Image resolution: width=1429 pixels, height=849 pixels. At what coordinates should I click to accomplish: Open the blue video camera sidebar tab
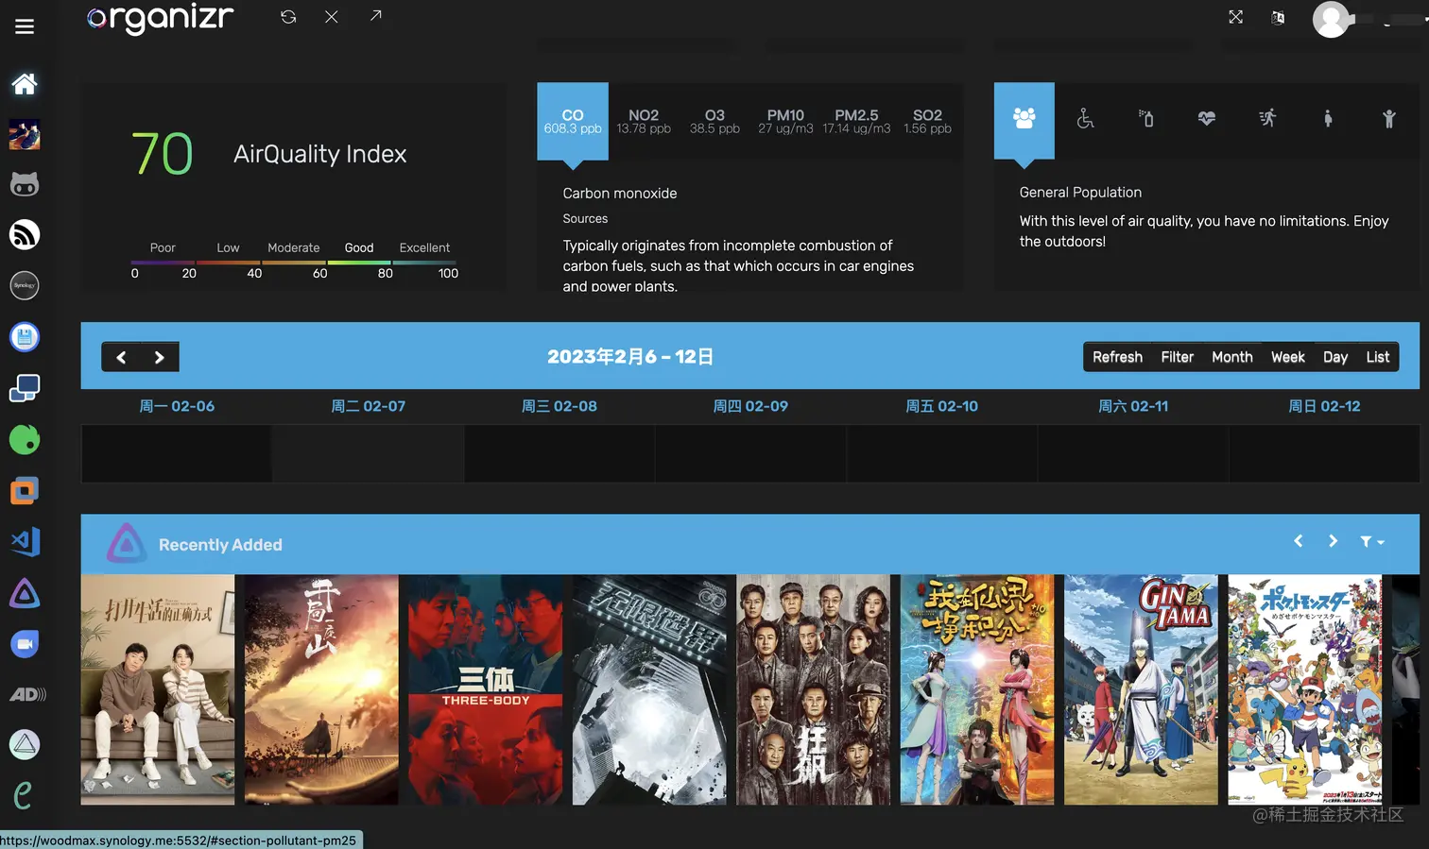[25, 644]
